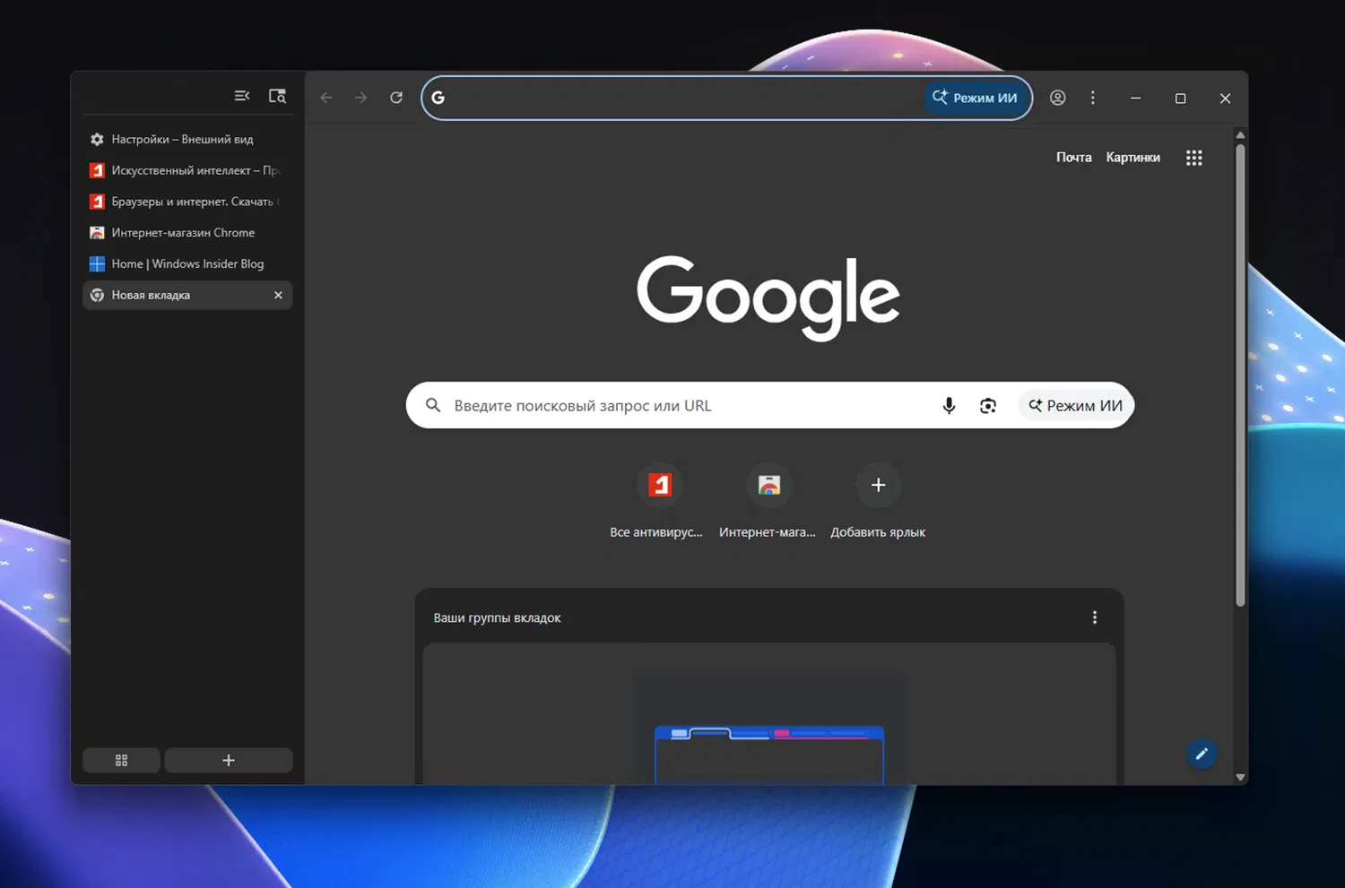
Task: Open the Chrome three-dot menu
Action: click(1092, 98)
